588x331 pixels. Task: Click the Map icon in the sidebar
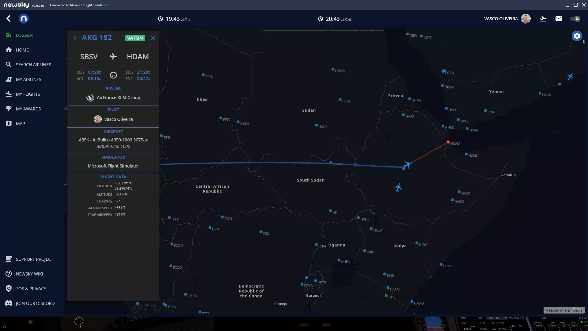pyautogui.click(x=9, y=123)
